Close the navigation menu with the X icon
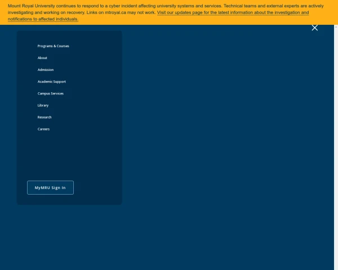338x270 pixels. [x=314, y=28]
